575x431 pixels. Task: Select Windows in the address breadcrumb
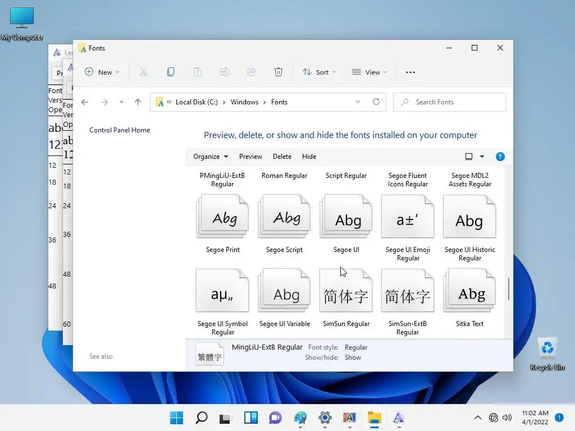coord(244,102)
